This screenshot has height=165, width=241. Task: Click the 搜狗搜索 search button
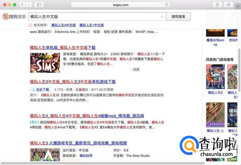click(x=178, y=17)
